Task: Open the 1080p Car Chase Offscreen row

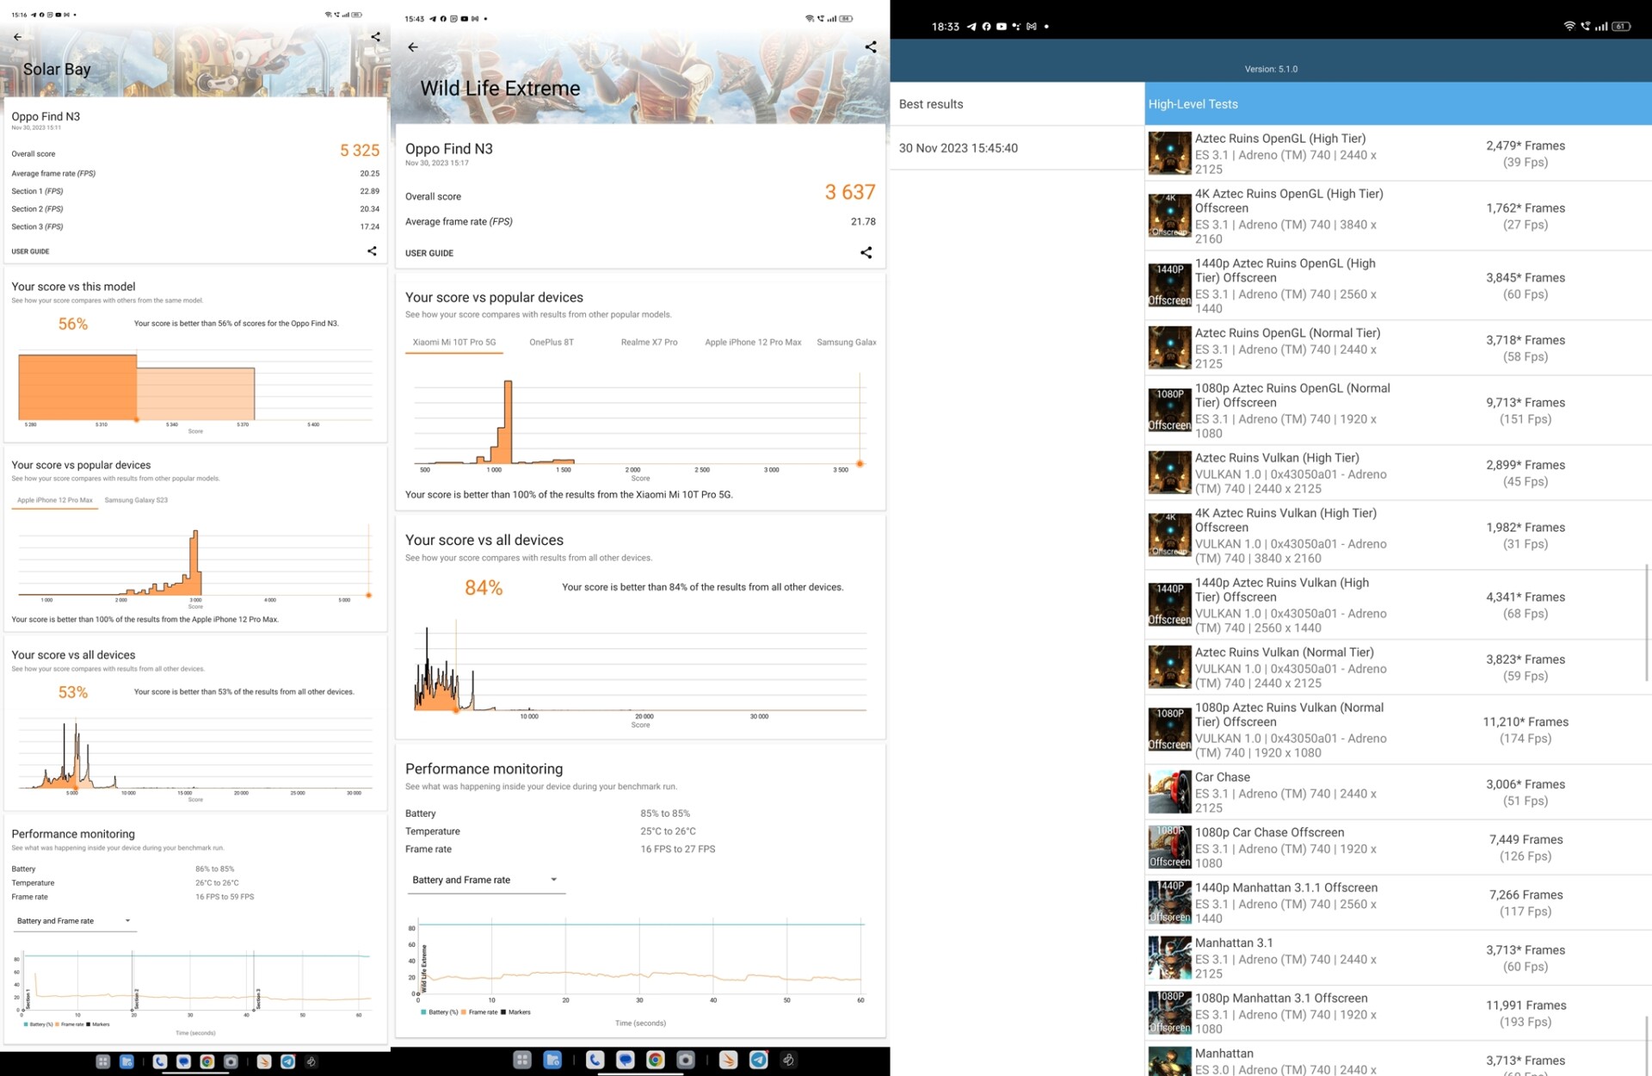Action: [1398, 848]
